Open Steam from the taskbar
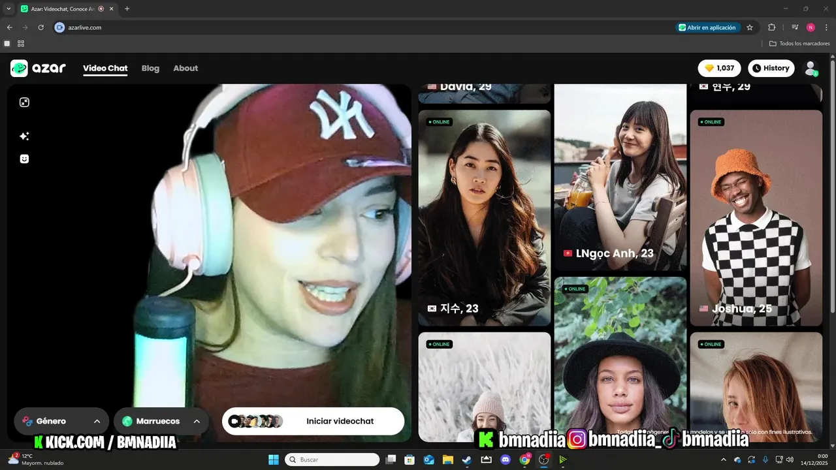836x470 pixels. [x=467, y=460]
